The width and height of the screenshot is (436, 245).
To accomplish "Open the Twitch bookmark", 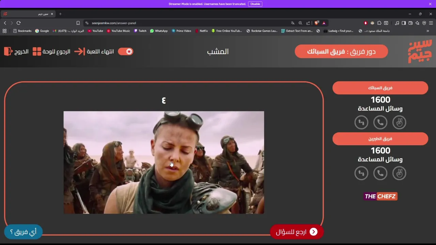I will [140, 31].
